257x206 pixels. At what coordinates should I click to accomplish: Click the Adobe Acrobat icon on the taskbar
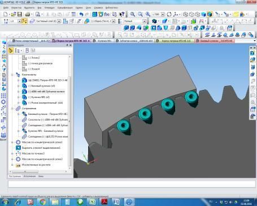tap(104, 202)
